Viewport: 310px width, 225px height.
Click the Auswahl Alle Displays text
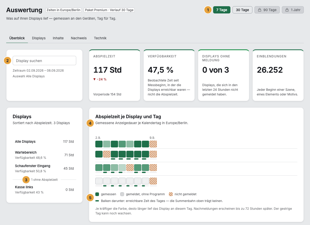pos(29,76)
